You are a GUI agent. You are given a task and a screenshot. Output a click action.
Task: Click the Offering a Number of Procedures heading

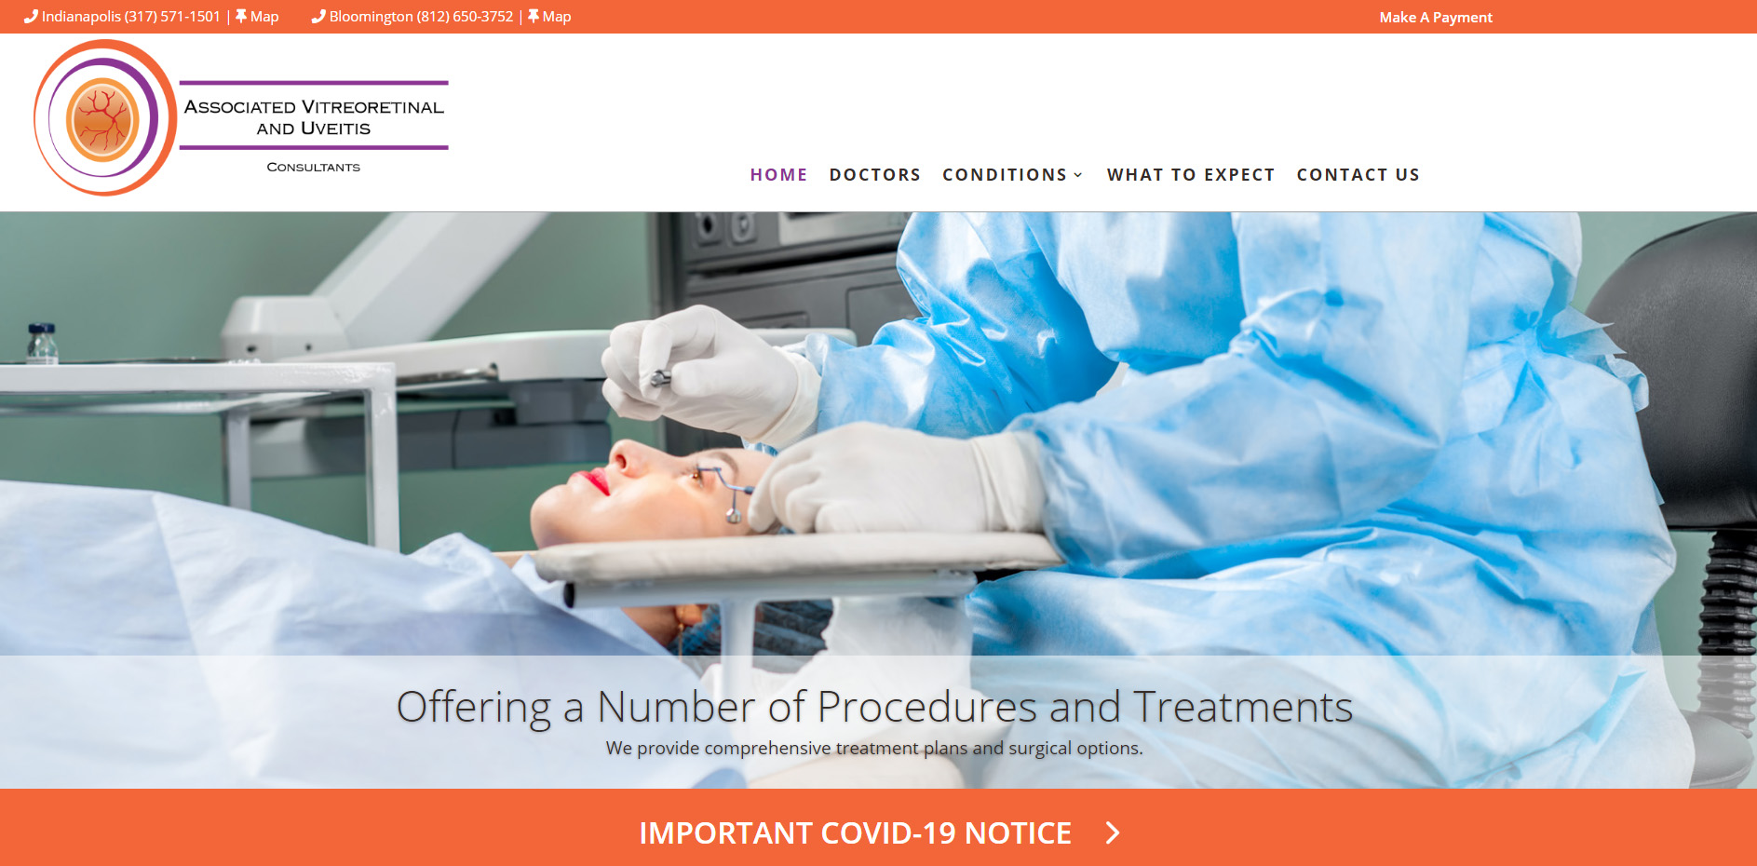(x=874, y=707)
